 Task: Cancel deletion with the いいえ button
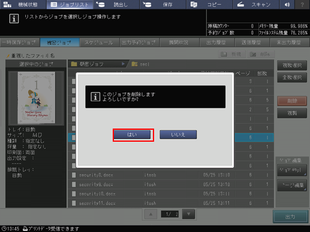pos(178,135)
